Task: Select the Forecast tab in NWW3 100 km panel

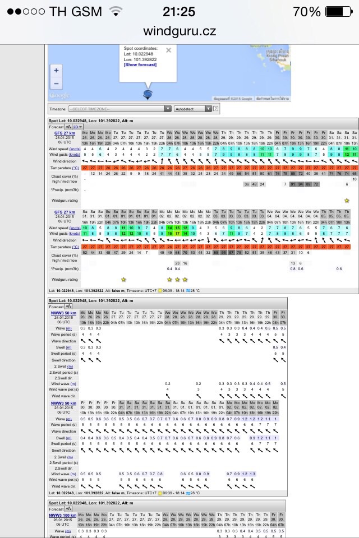Action: [56, 509]
